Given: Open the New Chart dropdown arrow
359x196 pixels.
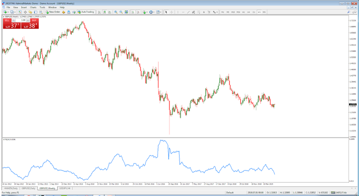Looking at the screenshot, I should [8, 12].
